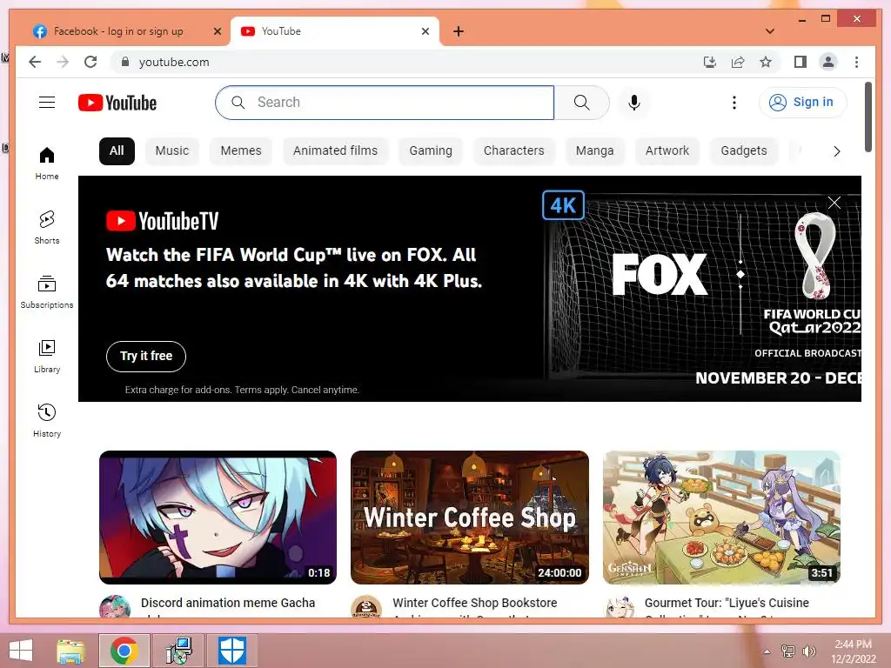Viewport: 891px width, 668px height.
Task: Select the Animated films chip
Action: click(335, 150)
